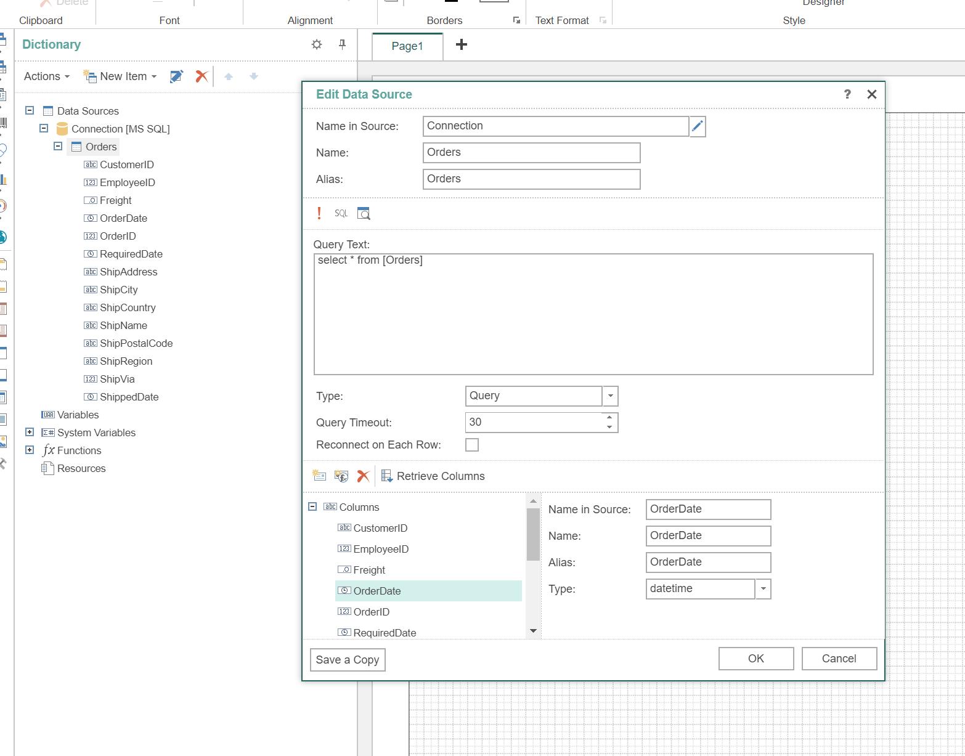Viewport: 965px width, 756px height.
Task: Delete selected column in the dialog
Action: (x=364, y=476)
